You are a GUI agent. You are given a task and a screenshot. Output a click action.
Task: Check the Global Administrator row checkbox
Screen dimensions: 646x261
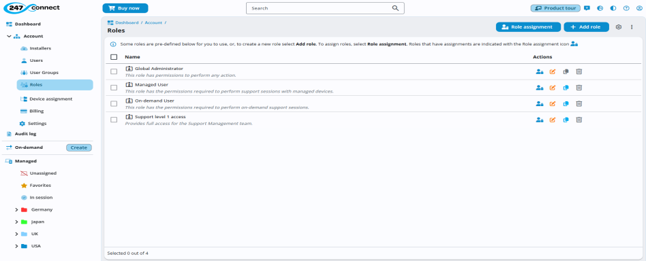coord(114,71)
